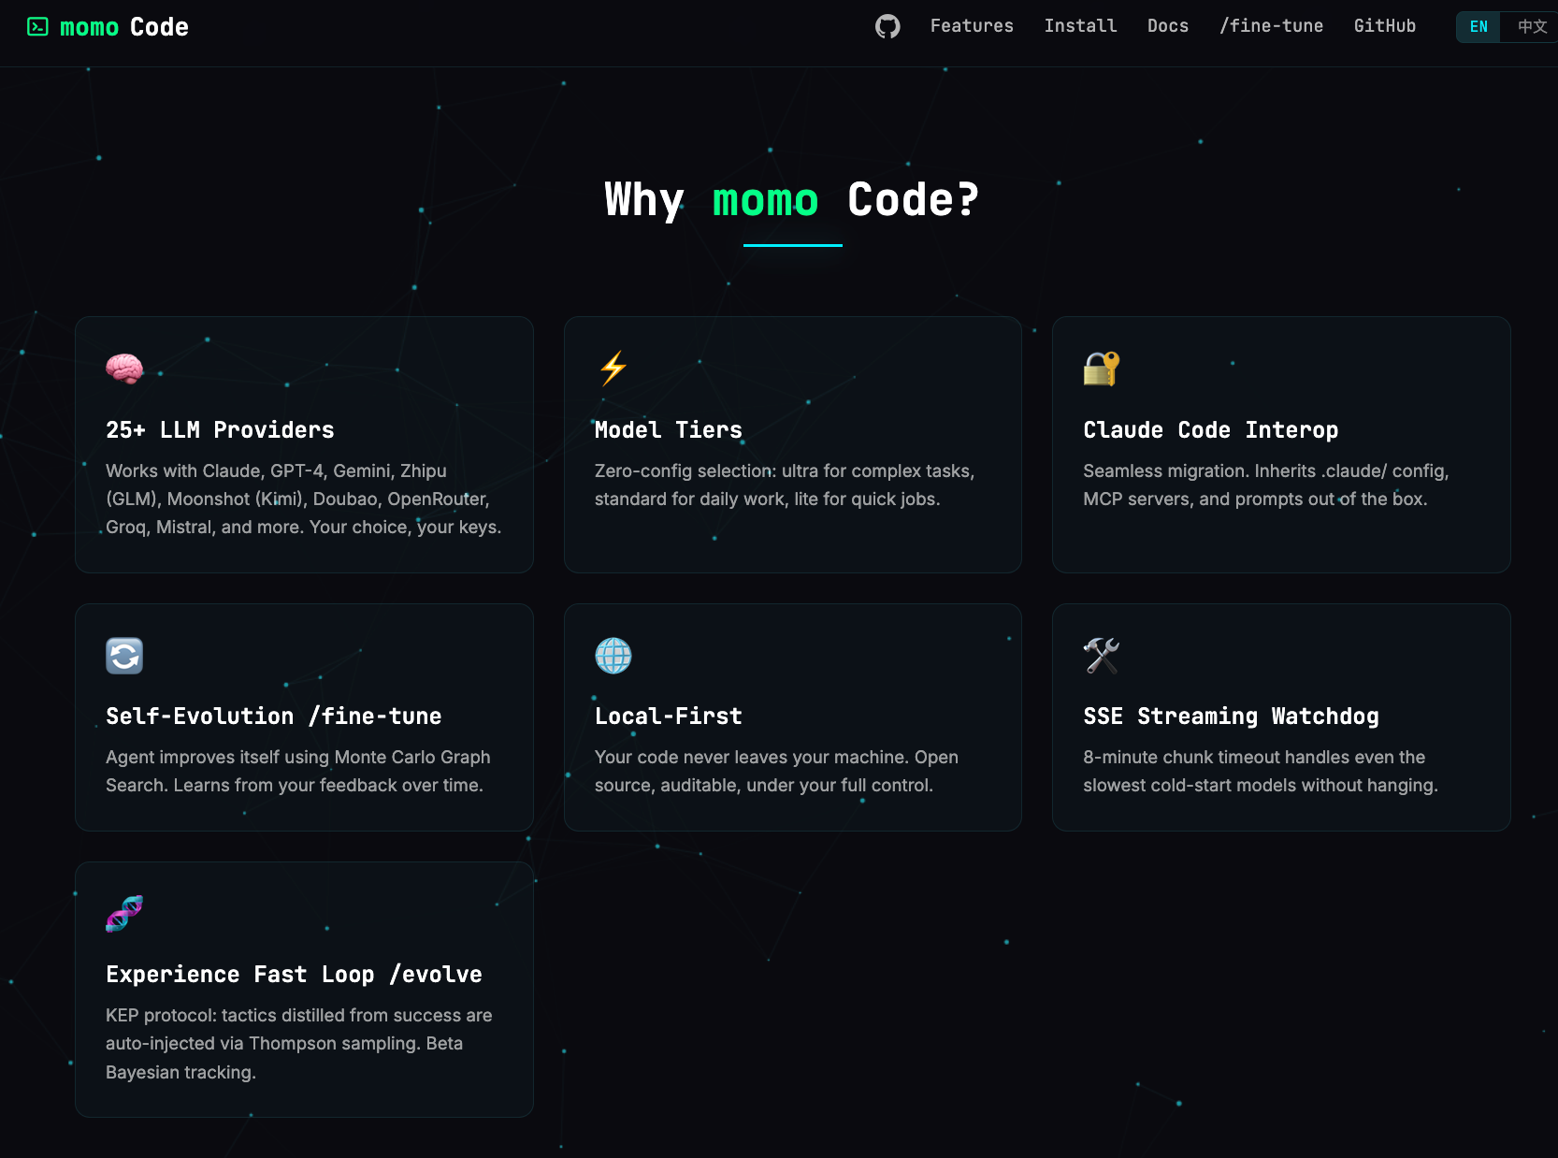1558x1158 pixels.
Task: Click description starting Works with Claude, GPT-4
Action: click(x=303, y=499)
